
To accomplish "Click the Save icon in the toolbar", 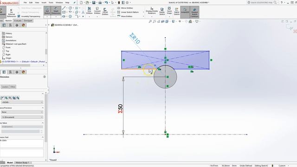I will (x=94, y=2).
